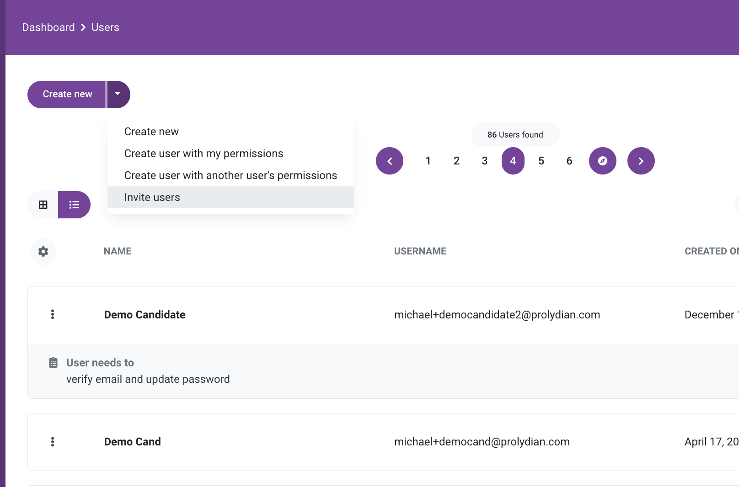Open compass jump-to-page button
The image size is (739, 487).
point(603,161)
